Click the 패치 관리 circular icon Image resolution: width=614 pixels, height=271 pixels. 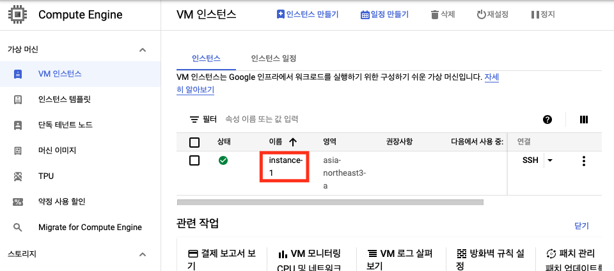(x=551, y=253)
